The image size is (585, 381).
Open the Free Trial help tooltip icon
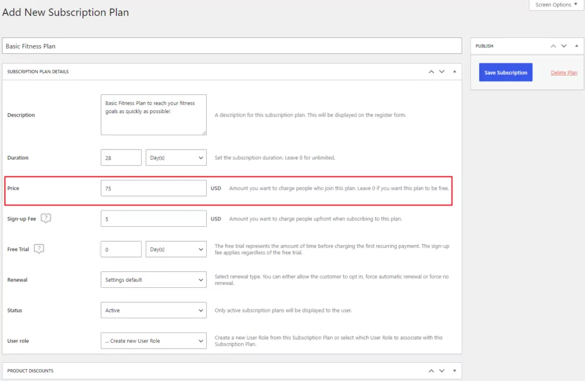(x=39, y=248)
